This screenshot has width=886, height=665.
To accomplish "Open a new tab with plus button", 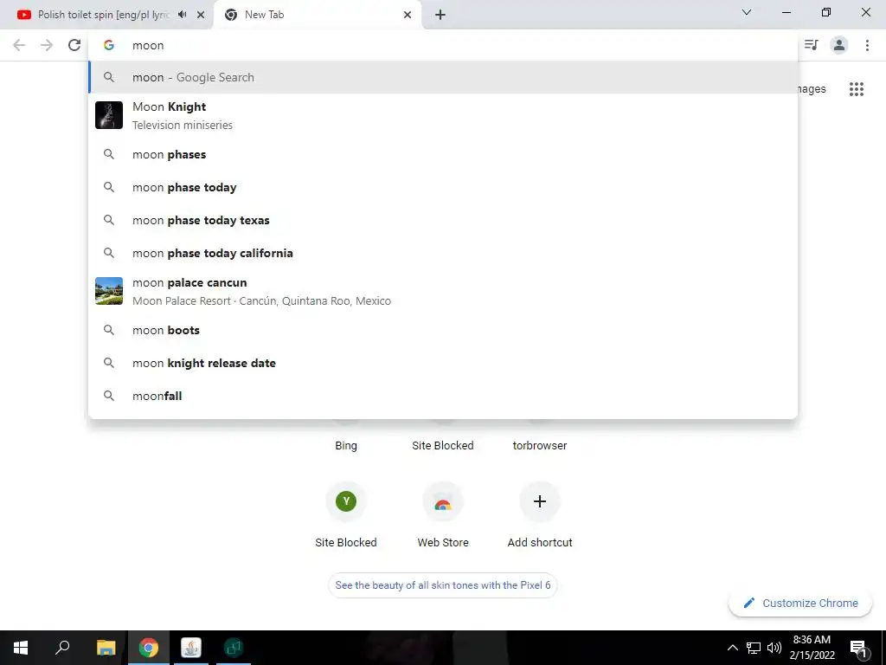I will point(440,15).
